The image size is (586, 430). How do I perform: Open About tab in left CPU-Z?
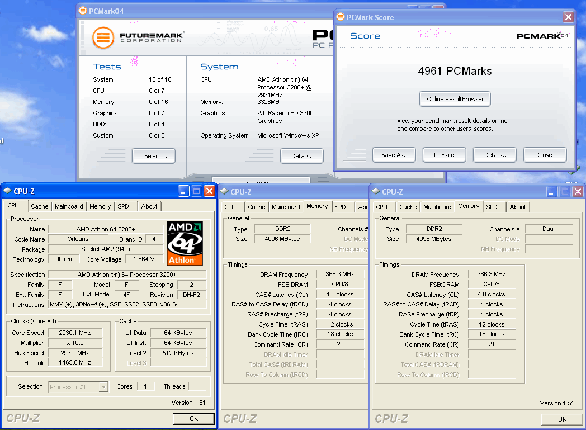click(x=149, y=206)
